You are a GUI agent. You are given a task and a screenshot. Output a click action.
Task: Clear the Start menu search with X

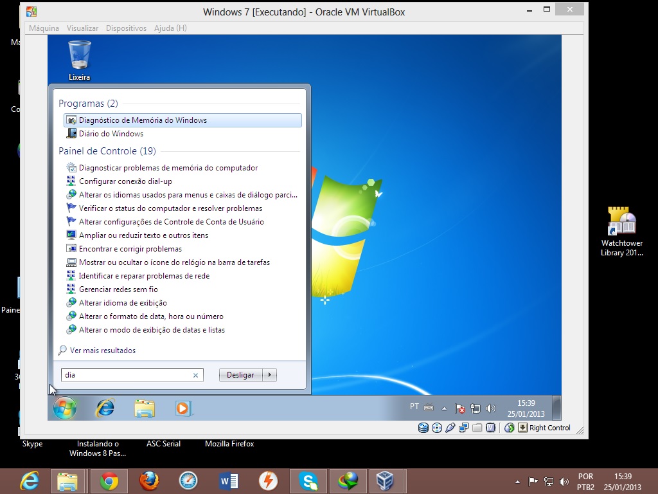pos(195,375)
